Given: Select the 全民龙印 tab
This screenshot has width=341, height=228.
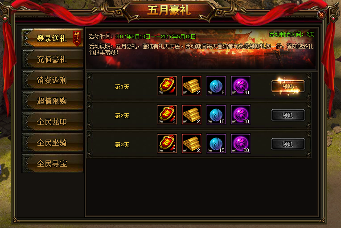Looking at the screenshot, I should tap(53, 122).
